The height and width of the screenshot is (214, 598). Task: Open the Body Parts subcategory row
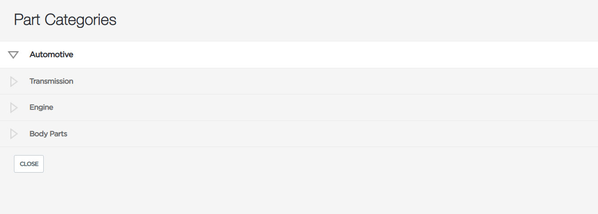coord(299,134)
